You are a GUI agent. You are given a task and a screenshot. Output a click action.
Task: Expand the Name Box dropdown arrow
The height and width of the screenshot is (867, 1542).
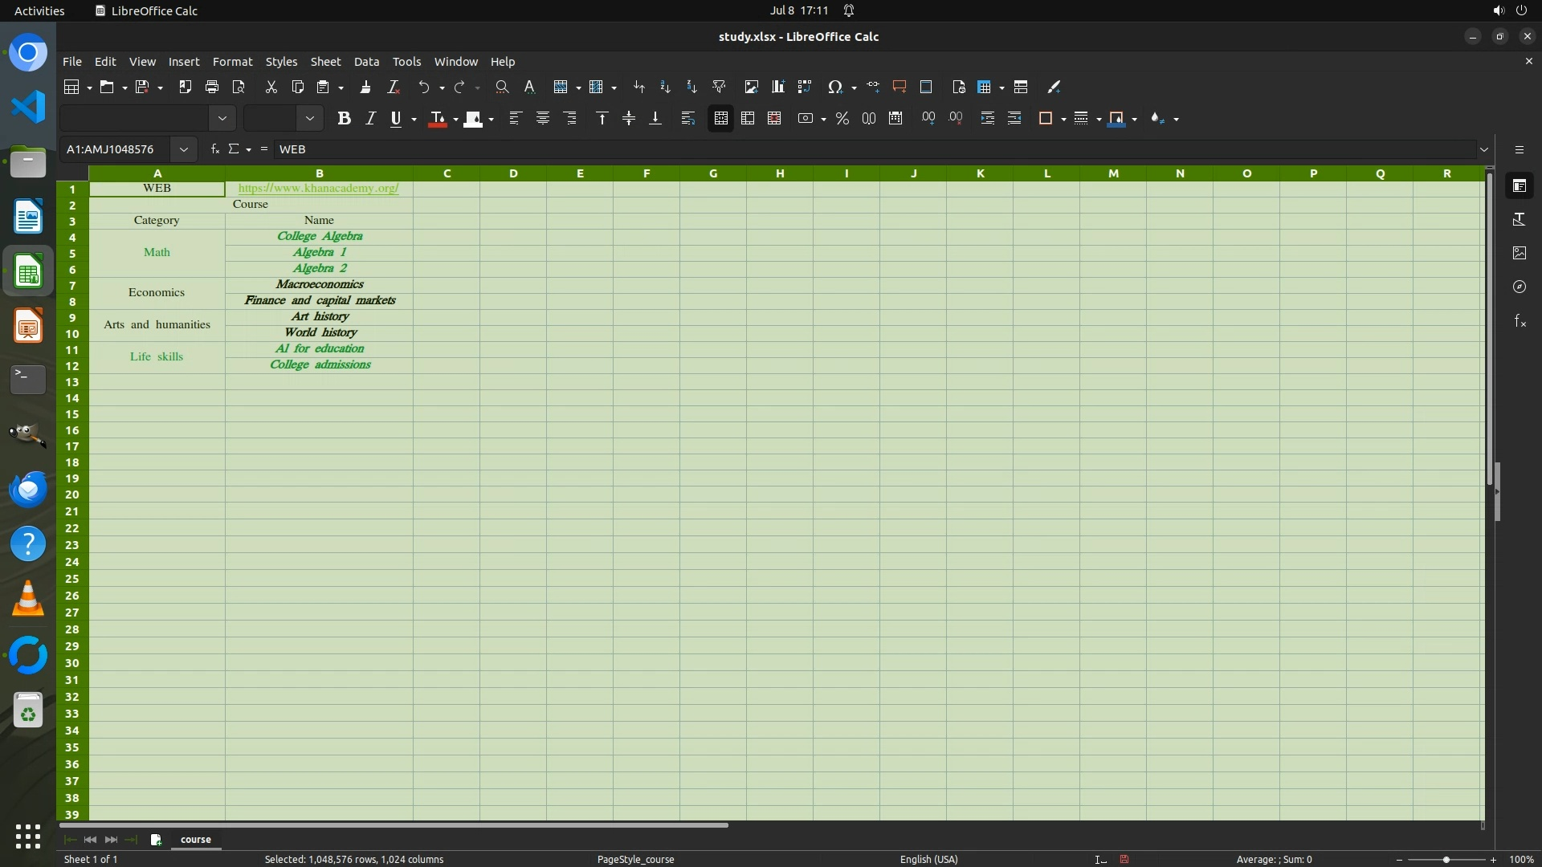tap(184, 149)
